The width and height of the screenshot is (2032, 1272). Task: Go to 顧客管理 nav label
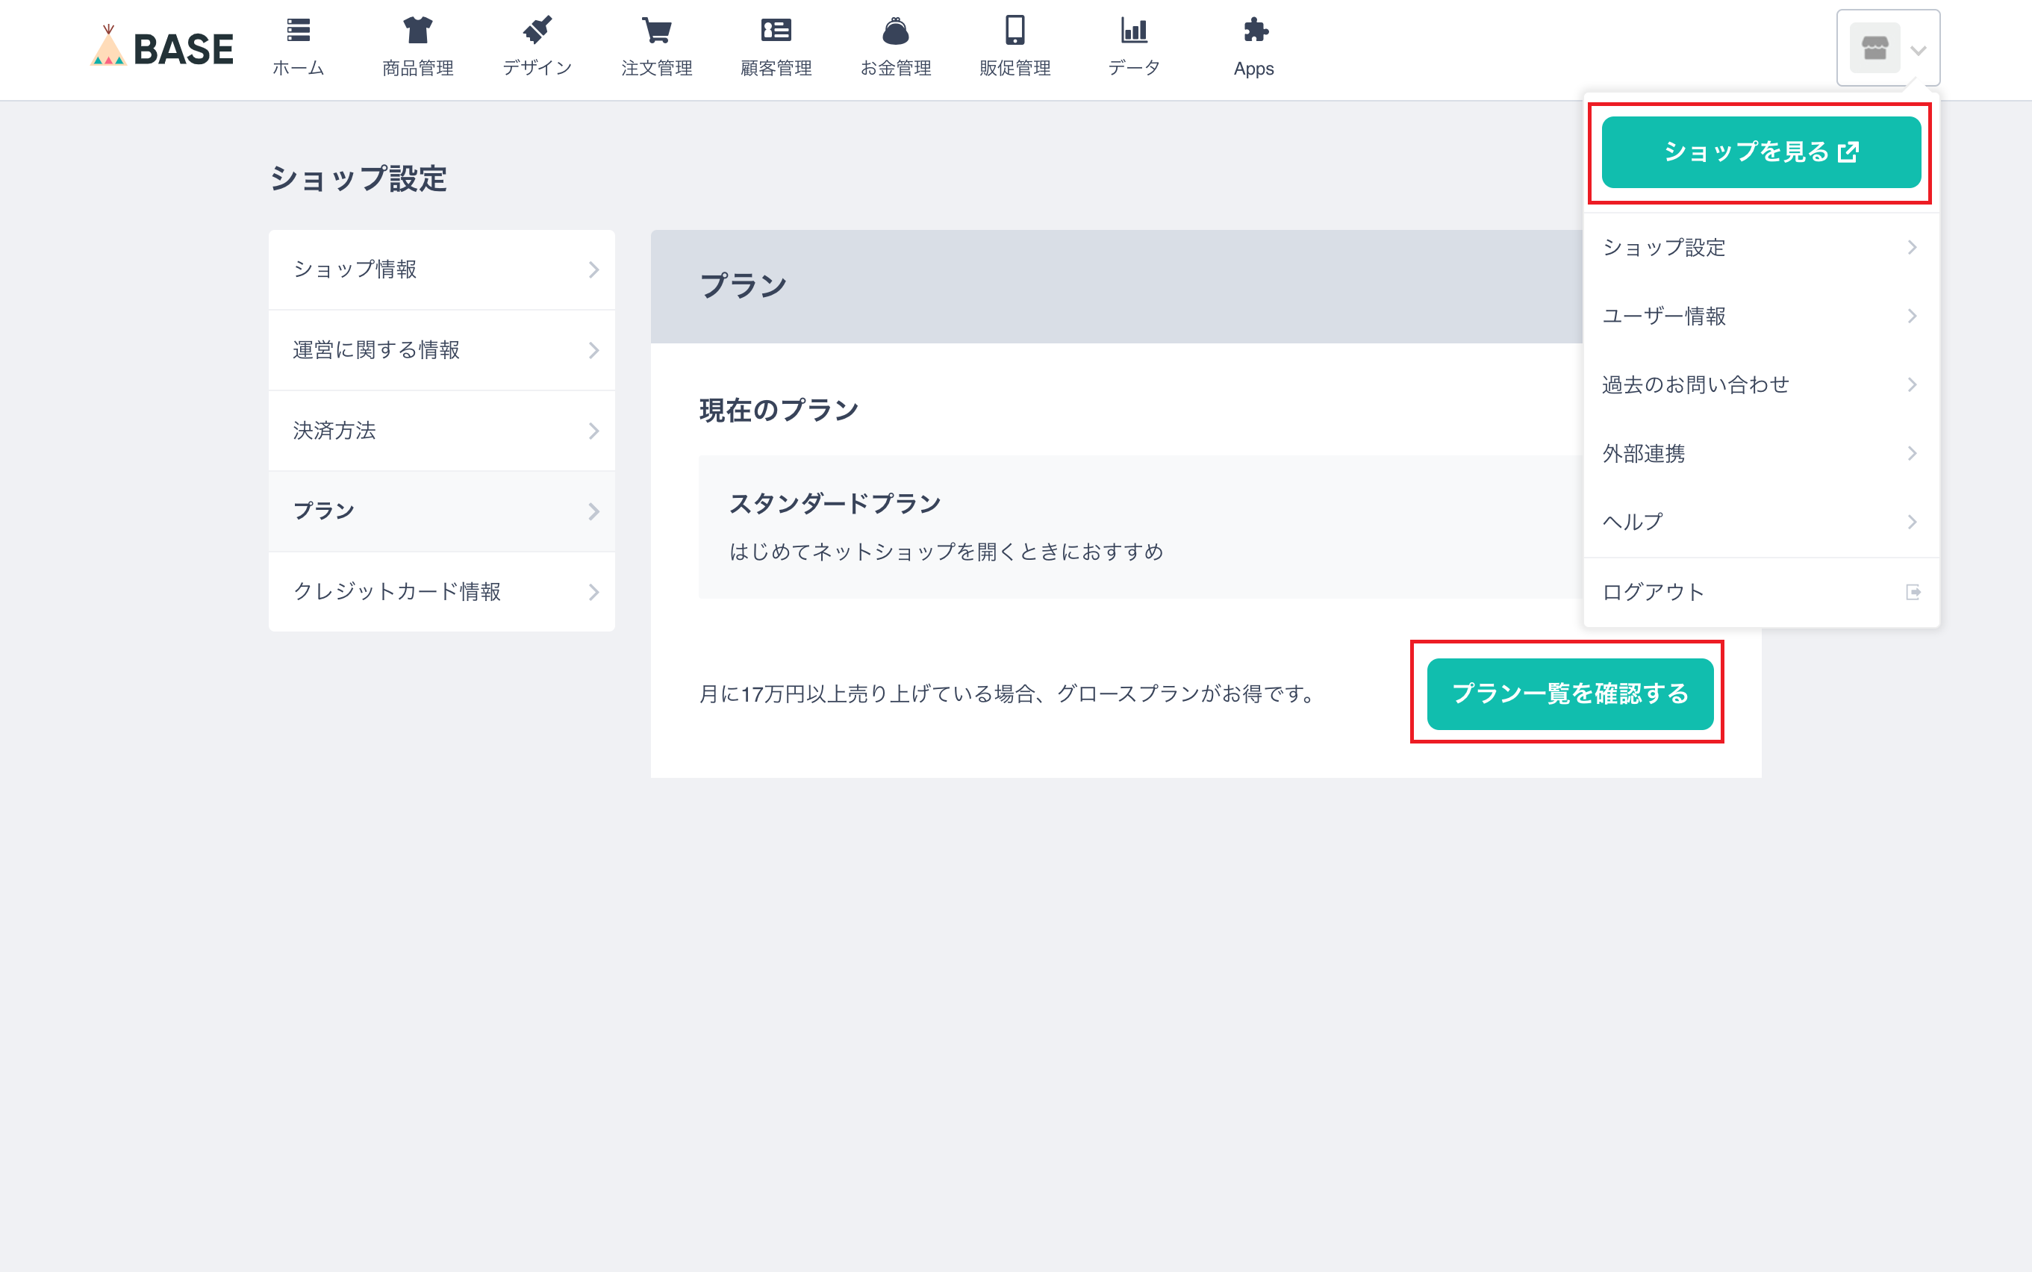[776, 68]
